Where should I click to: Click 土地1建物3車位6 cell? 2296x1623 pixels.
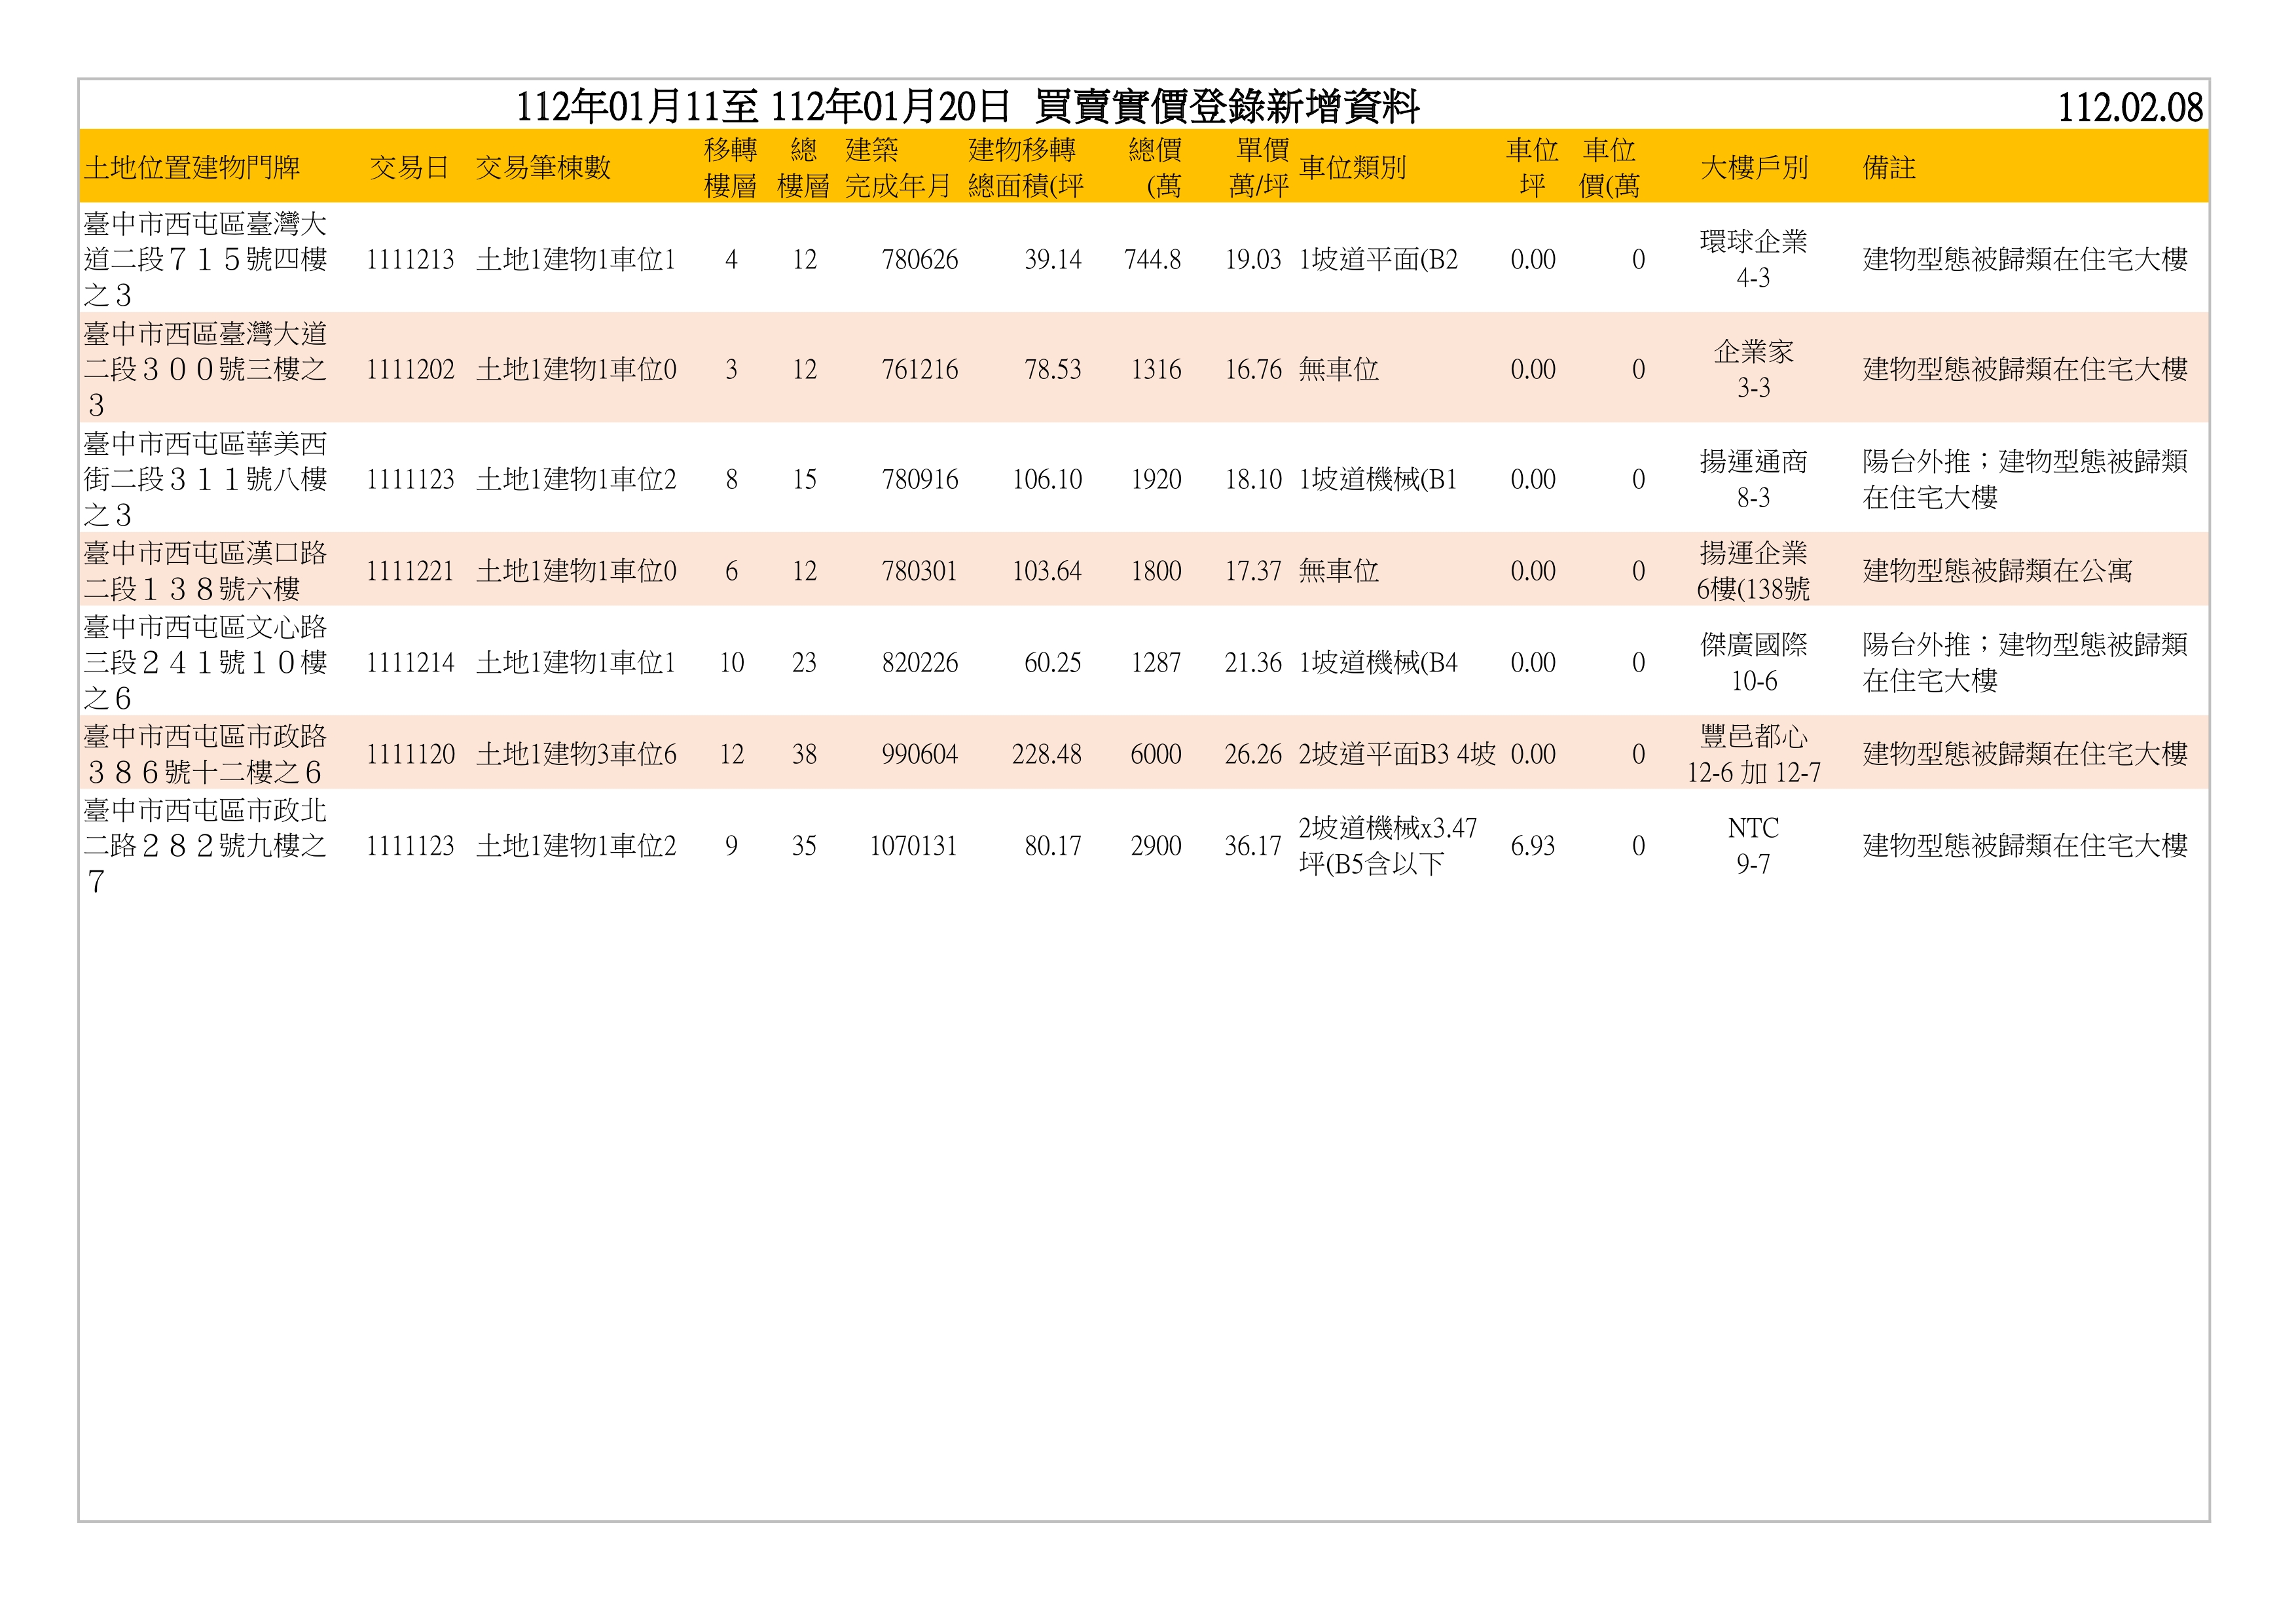(576, 755)
